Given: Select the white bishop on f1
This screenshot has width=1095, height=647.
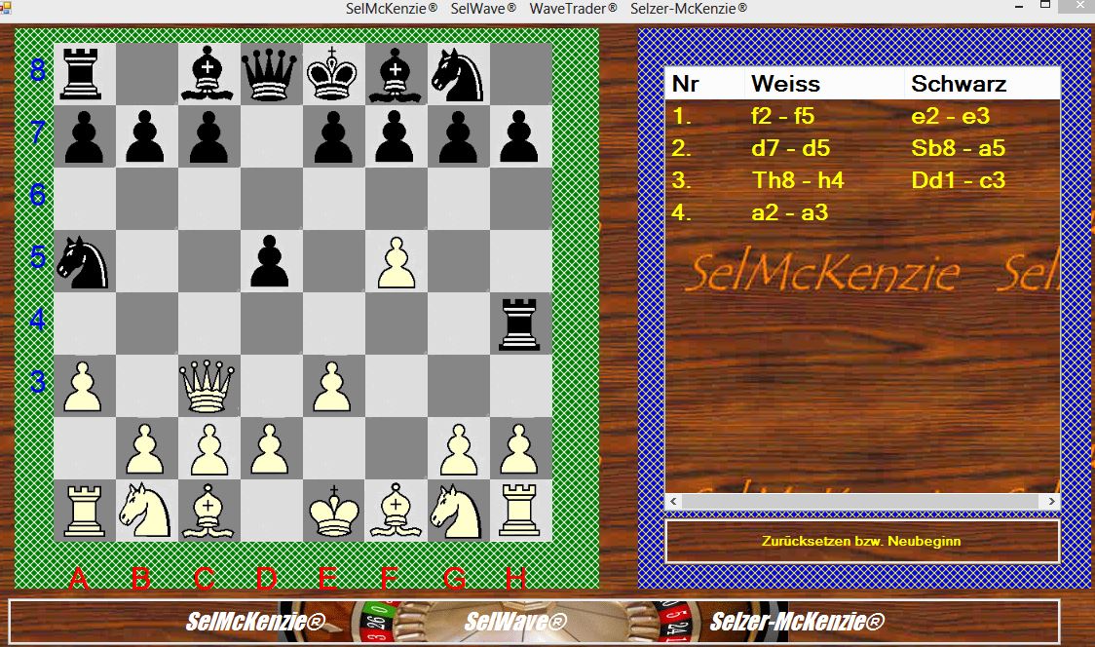Looking at the screenshot, I should tap(396, 511).
